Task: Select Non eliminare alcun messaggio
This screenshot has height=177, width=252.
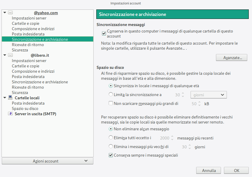Action: click(x=111, y=129)
